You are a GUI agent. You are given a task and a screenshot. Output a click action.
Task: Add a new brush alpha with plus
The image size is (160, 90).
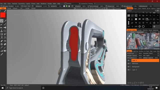click(154, 26)
